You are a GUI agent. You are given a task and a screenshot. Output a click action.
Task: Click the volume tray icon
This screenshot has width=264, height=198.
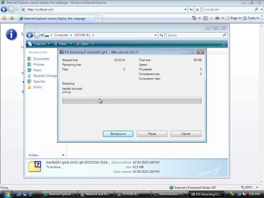244,194
